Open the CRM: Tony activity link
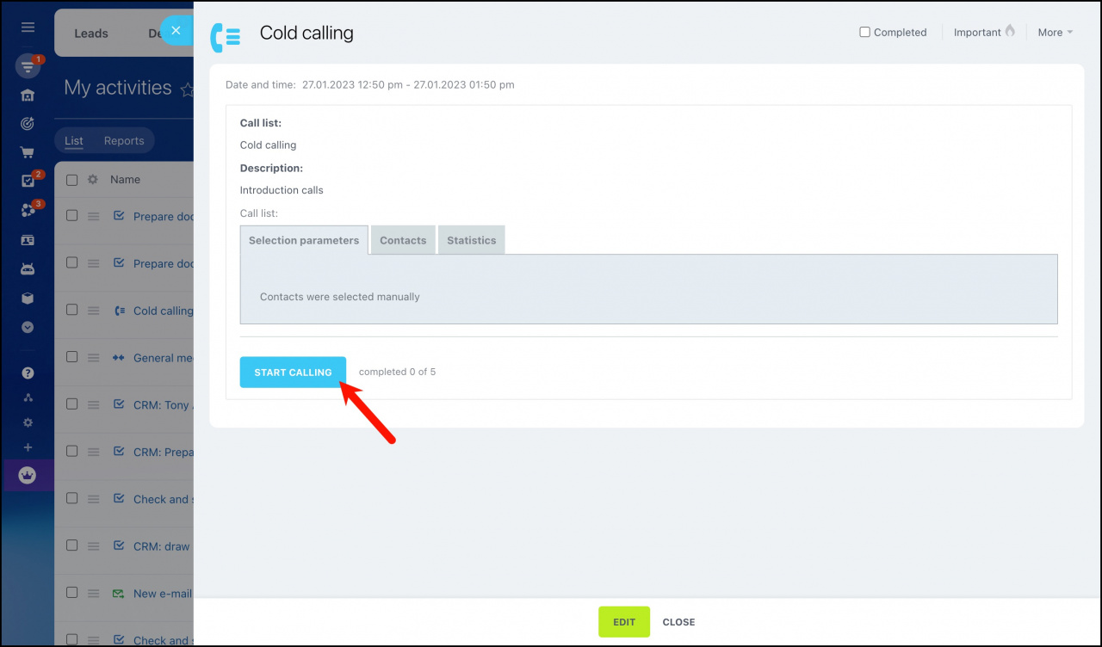Image resolution: width=1102 pixels, height=647 pixels. (163, 405)
